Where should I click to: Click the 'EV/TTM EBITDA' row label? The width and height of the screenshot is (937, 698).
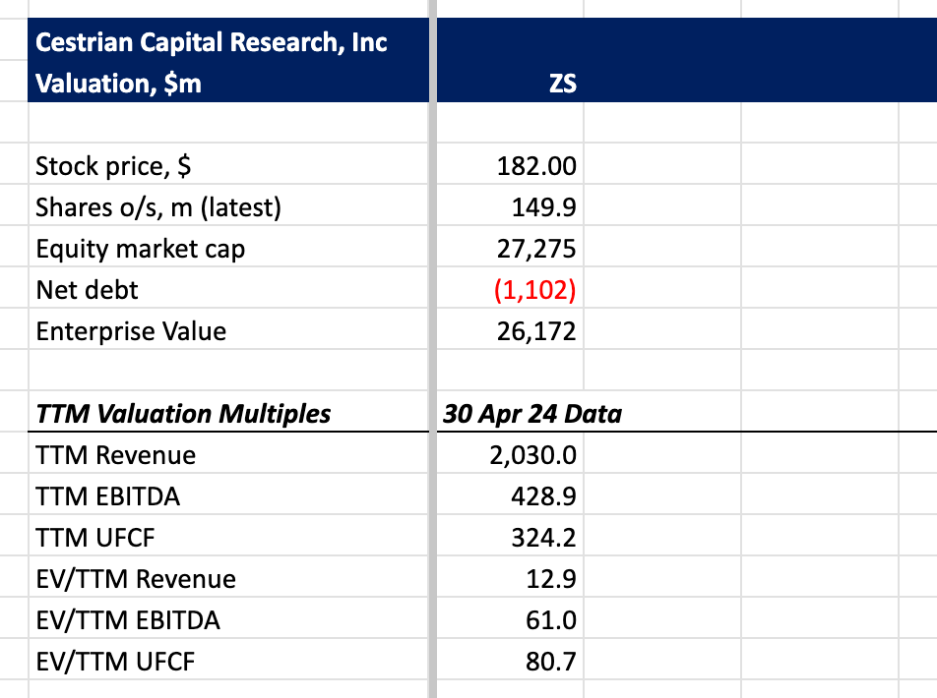pos(128,620)
